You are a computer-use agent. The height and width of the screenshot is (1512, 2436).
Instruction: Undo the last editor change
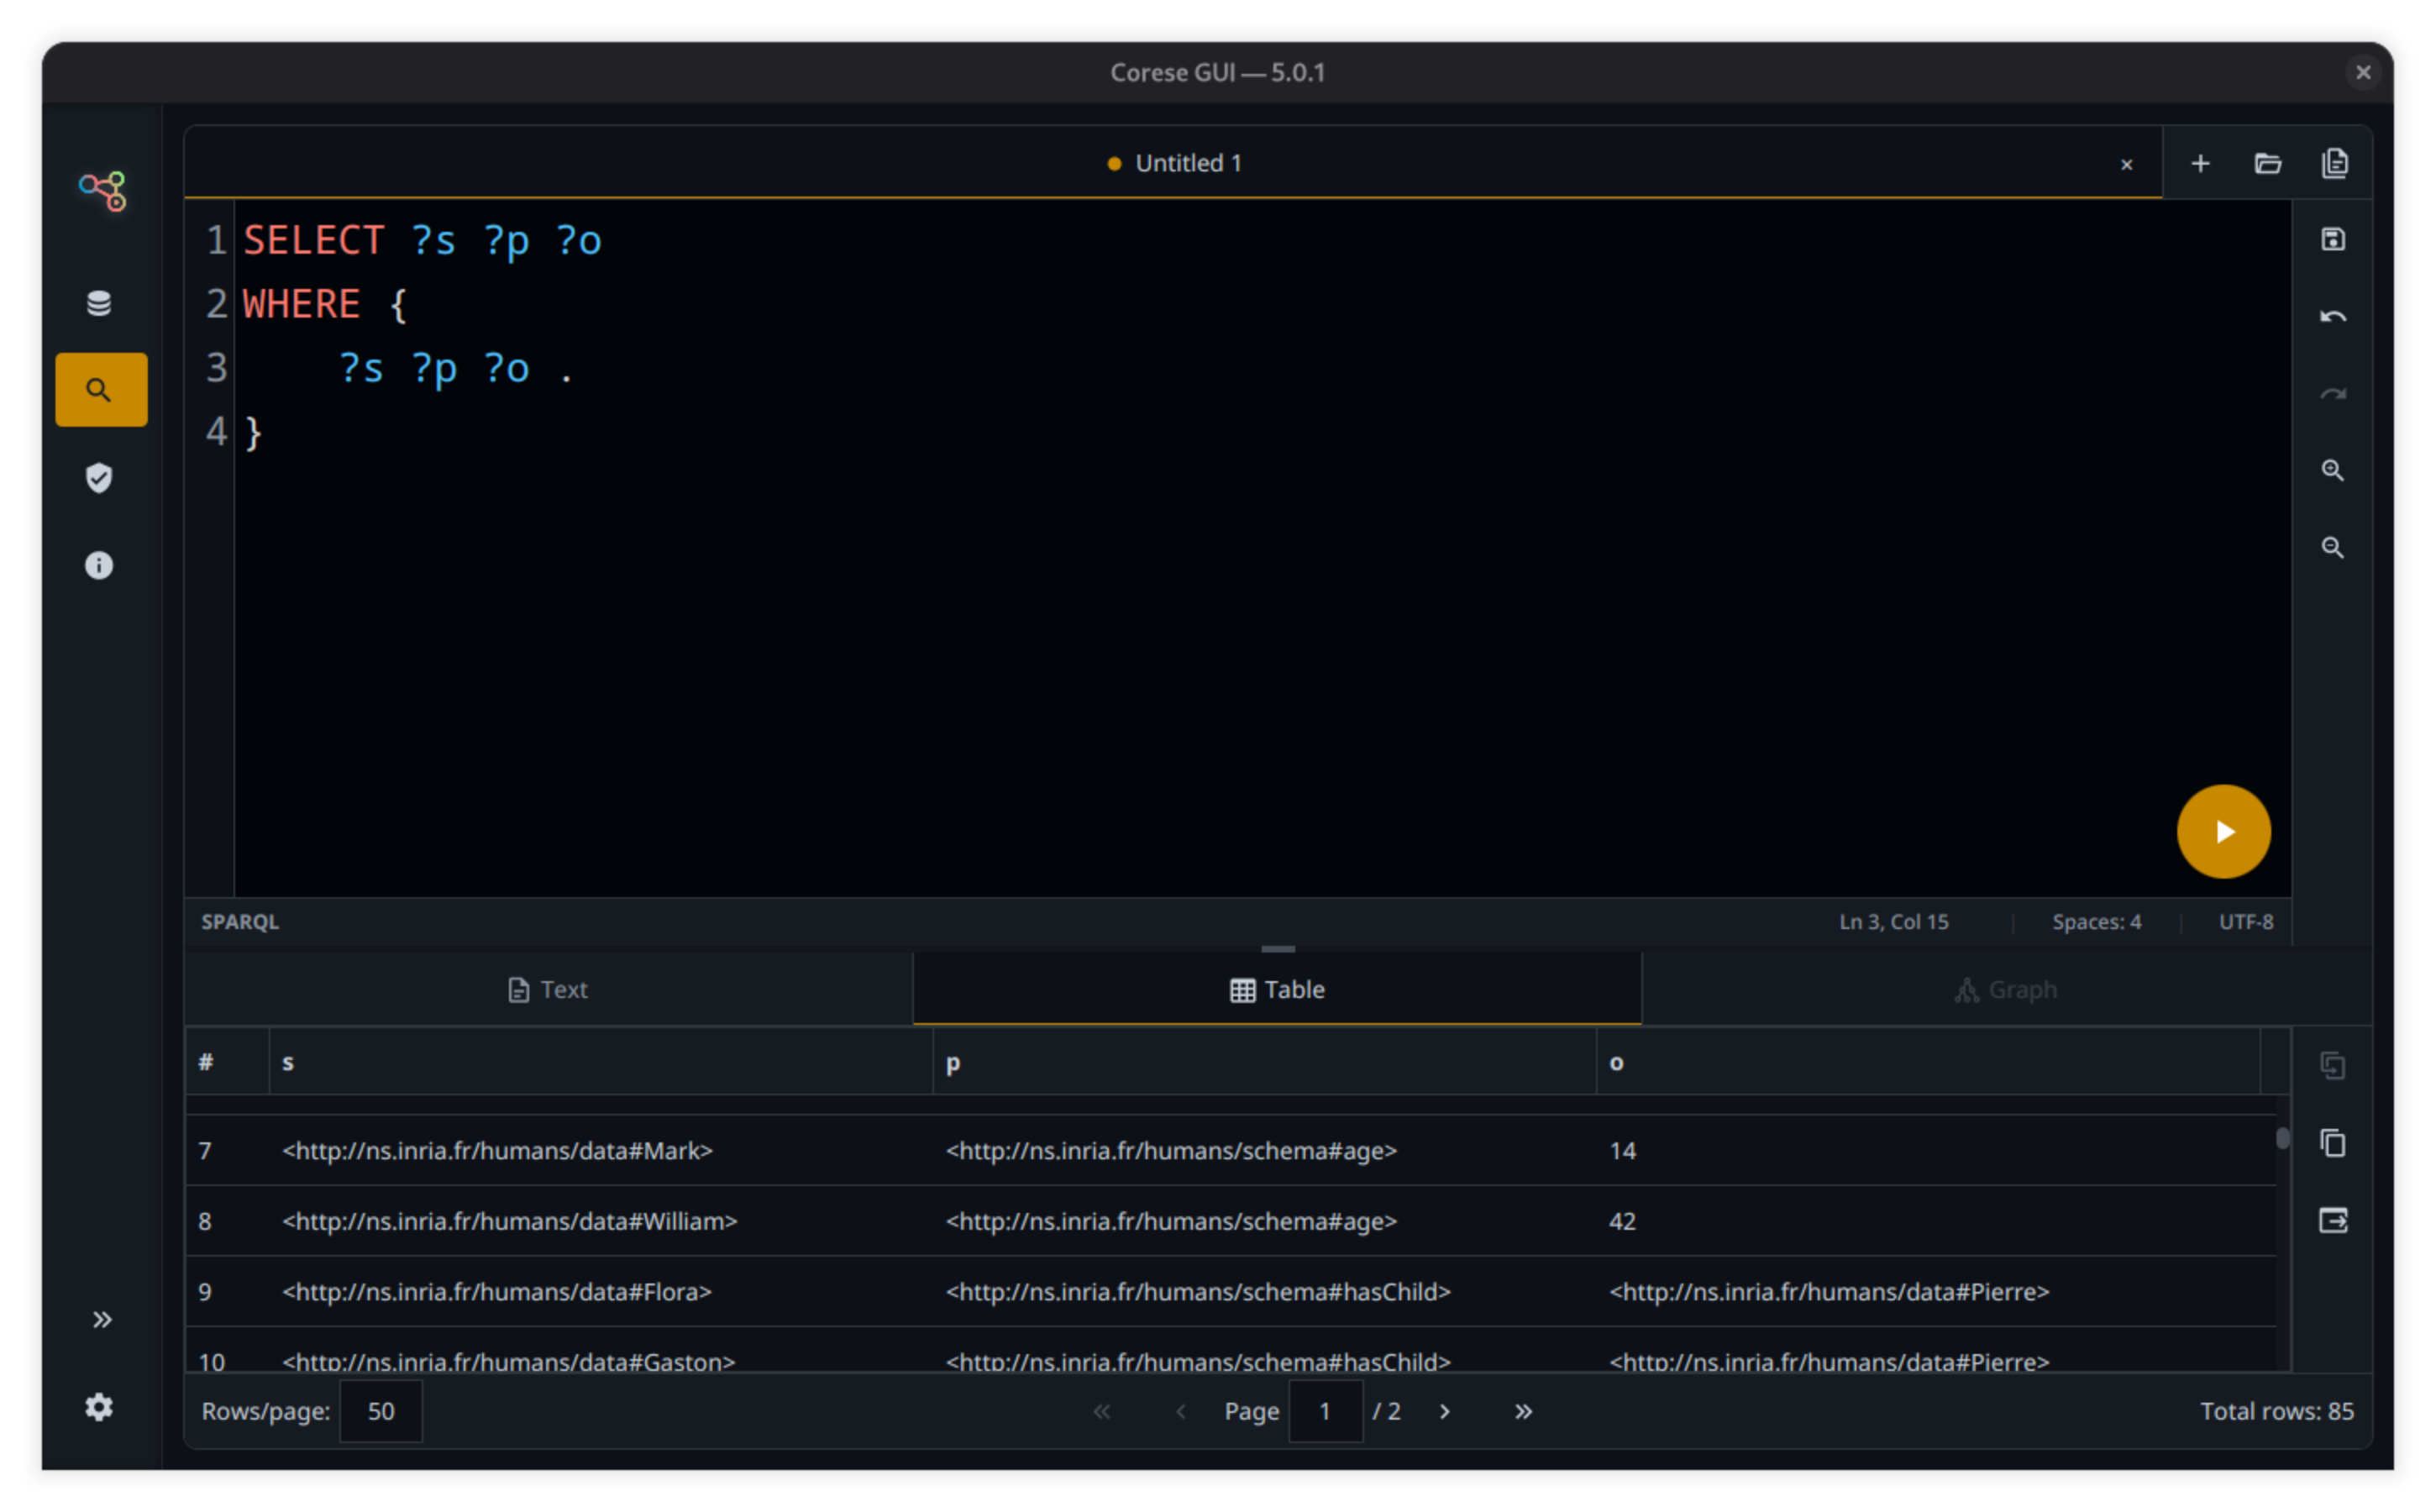tap(2332, 316)
